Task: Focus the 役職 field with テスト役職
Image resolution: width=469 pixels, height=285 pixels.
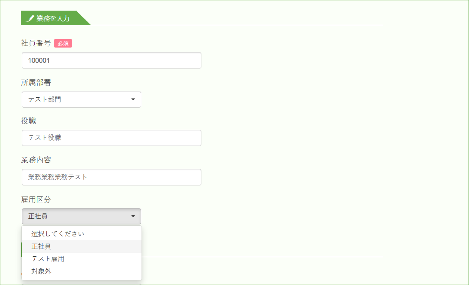Action: click(x=112, y=138)
